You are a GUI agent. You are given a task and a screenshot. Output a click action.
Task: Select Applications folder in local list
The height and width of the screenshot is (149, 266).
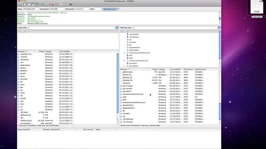[x=25, y=65]
